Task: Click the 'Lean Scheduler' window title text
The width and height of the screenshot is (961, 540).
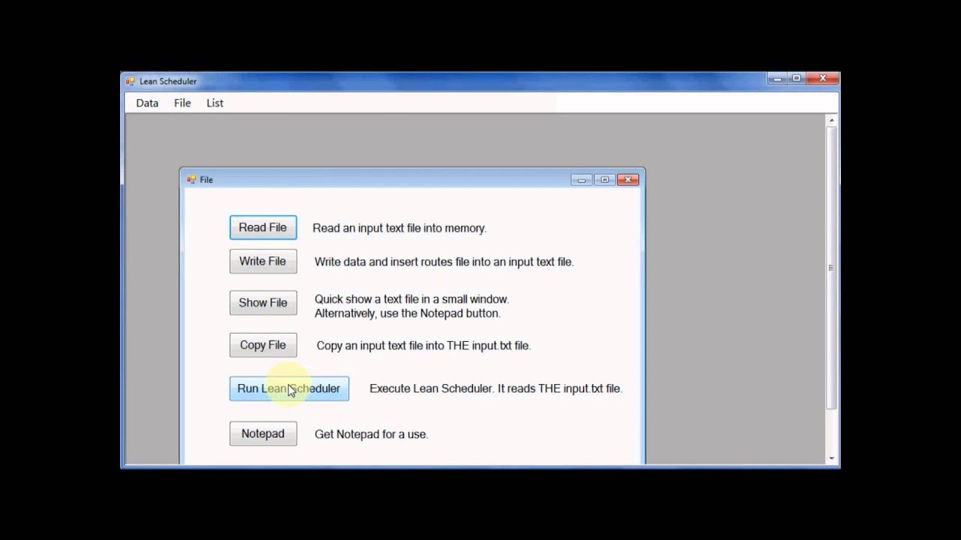Action: click(x=168, y=81)
